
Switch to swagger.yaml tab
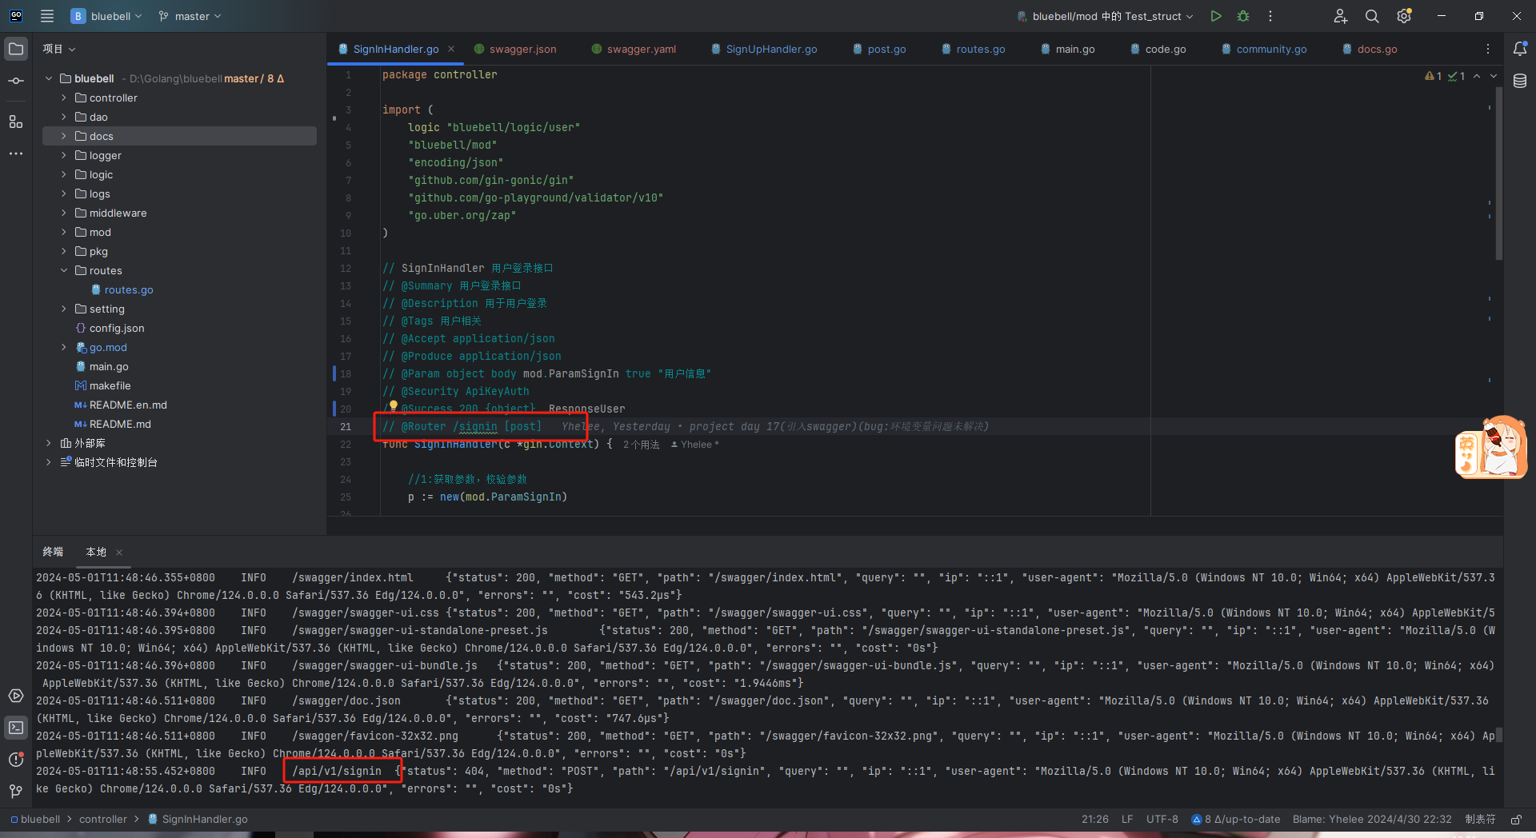[634, 49]
